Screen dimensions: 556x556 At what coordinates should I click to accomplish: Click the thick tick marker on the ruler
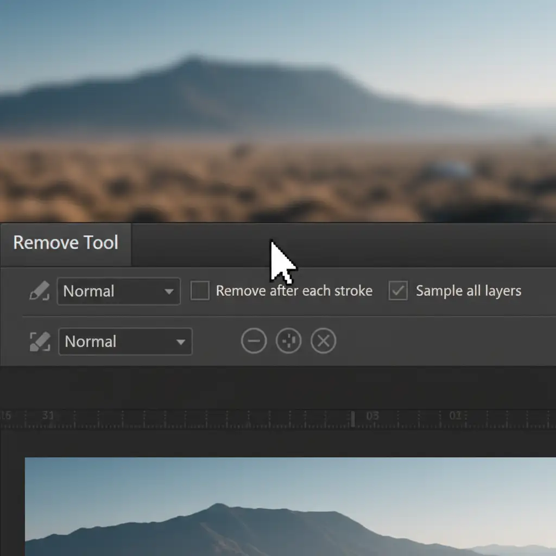coord(353,419)
